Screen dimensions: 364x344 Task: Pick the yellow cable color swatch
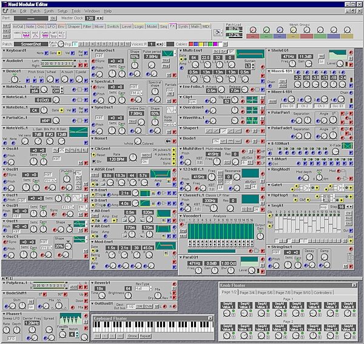201,44
